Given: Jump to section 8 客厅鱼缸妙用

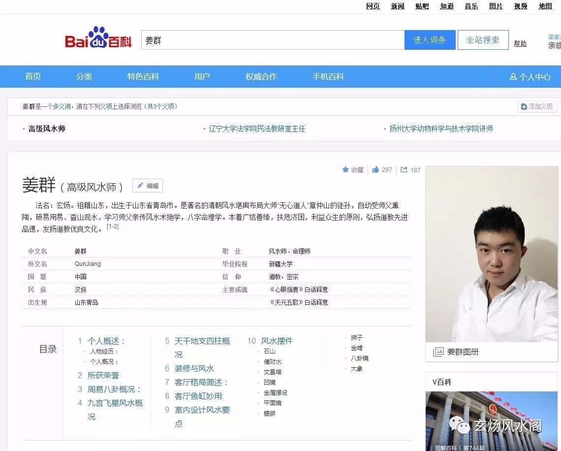Looking at the screenshot, I should pyautogui.click(x=199, y=396).
